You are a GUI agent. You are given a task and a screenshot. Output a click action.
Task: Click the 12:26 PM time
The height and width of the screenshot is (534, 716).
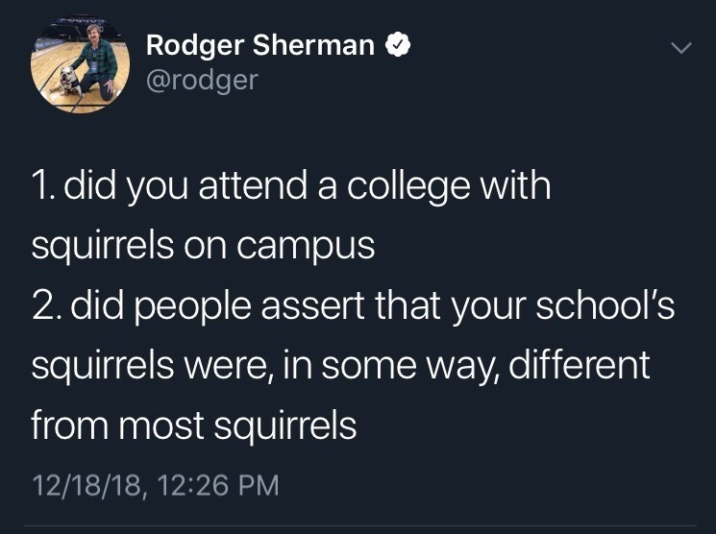pyautogui.click(x=218, y=484)
